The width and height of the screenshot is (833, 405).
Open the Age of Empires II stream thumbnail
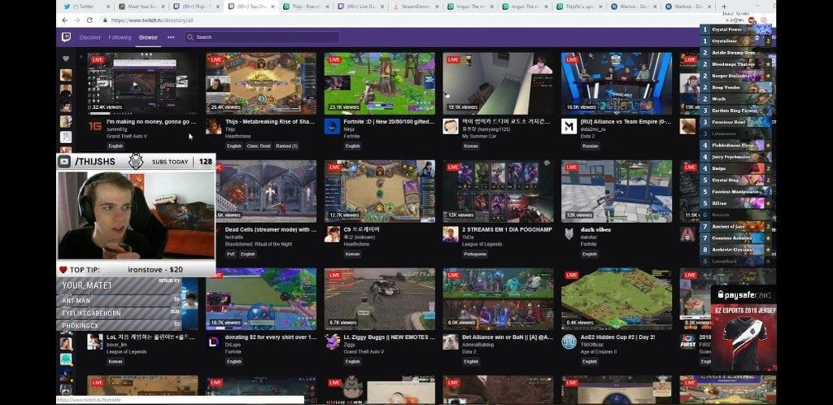tap(617, 298)
